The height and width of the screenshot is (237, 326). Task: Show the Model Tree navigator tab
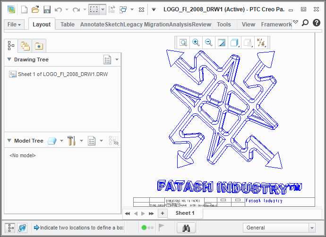coord(11,45)
